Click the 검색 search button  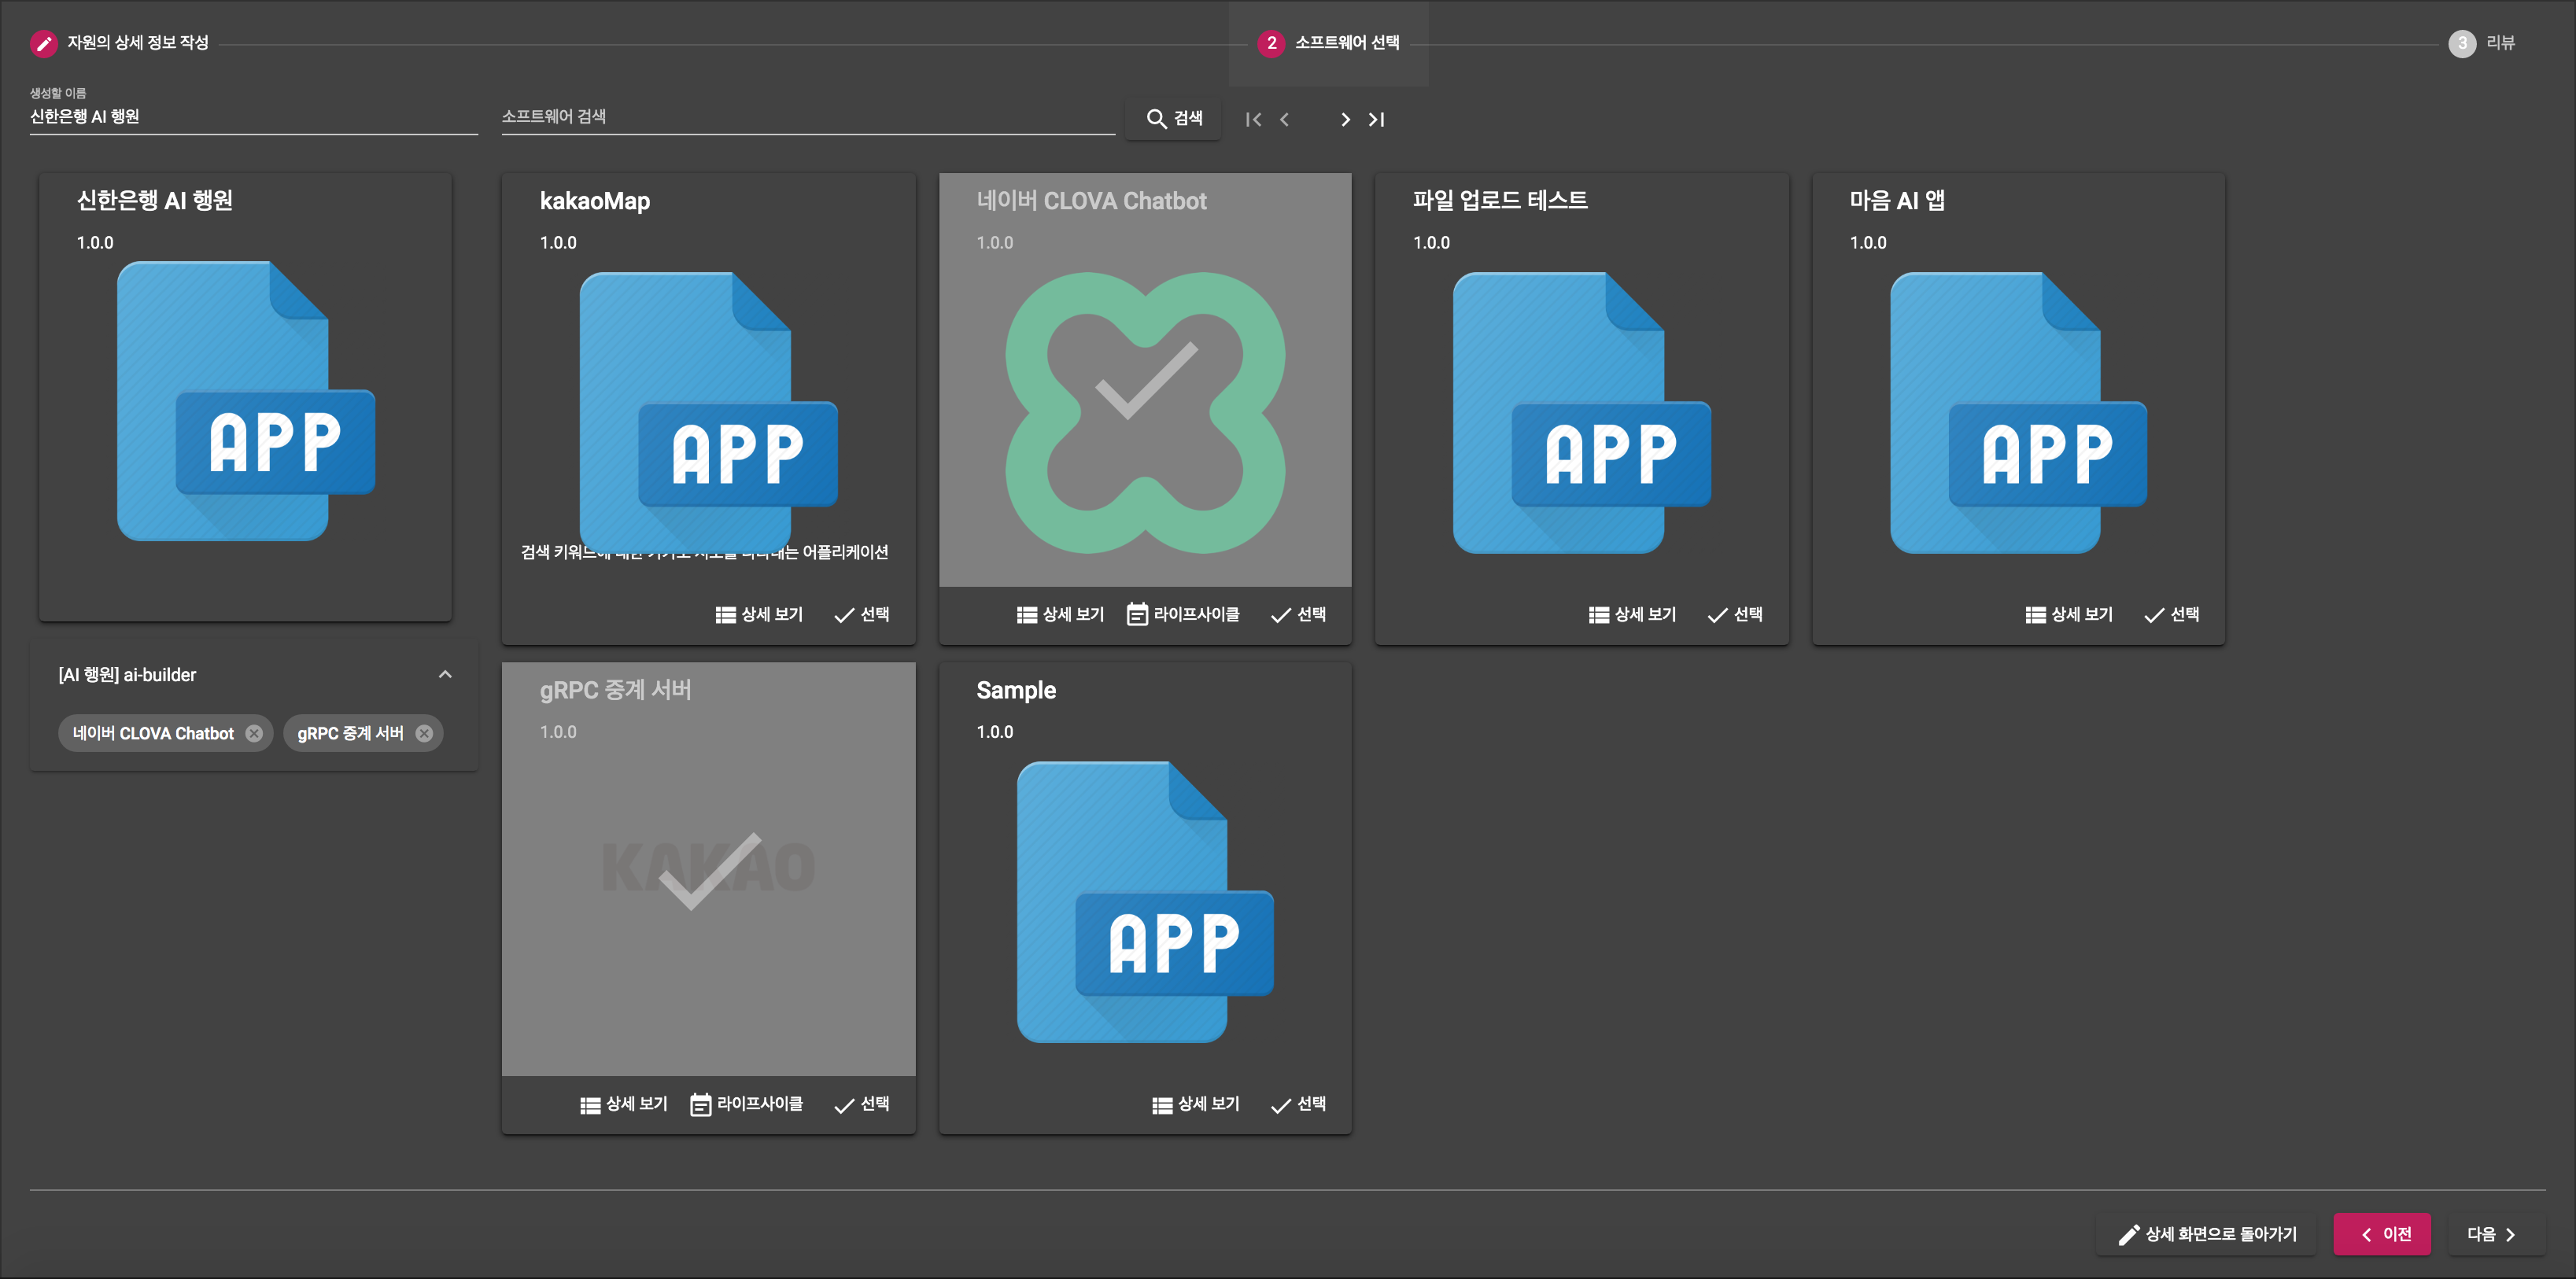1174,119
